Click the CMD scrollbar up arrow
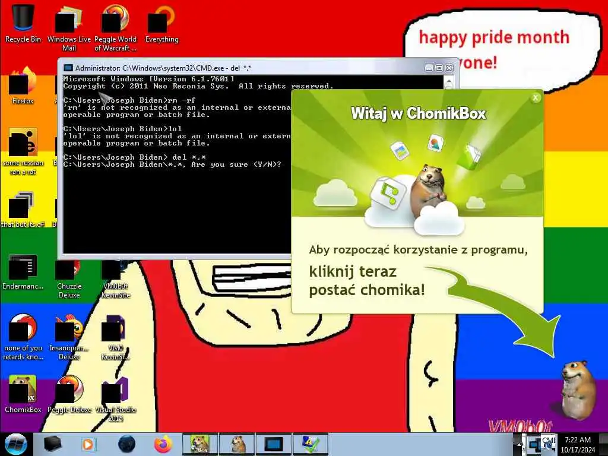608x456 pixels. 449,82
